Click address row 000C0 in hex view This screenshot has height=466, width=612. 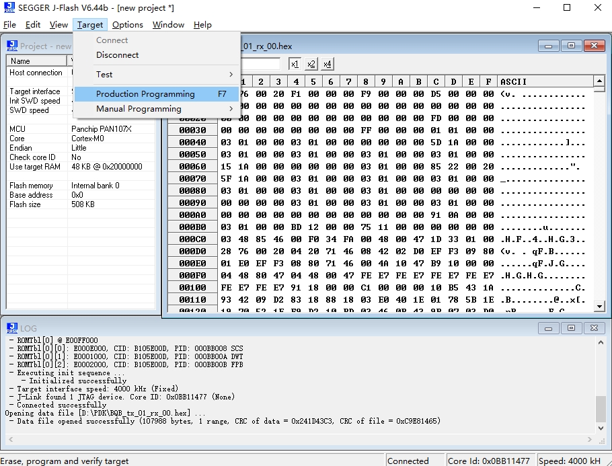tap(192, 239)
